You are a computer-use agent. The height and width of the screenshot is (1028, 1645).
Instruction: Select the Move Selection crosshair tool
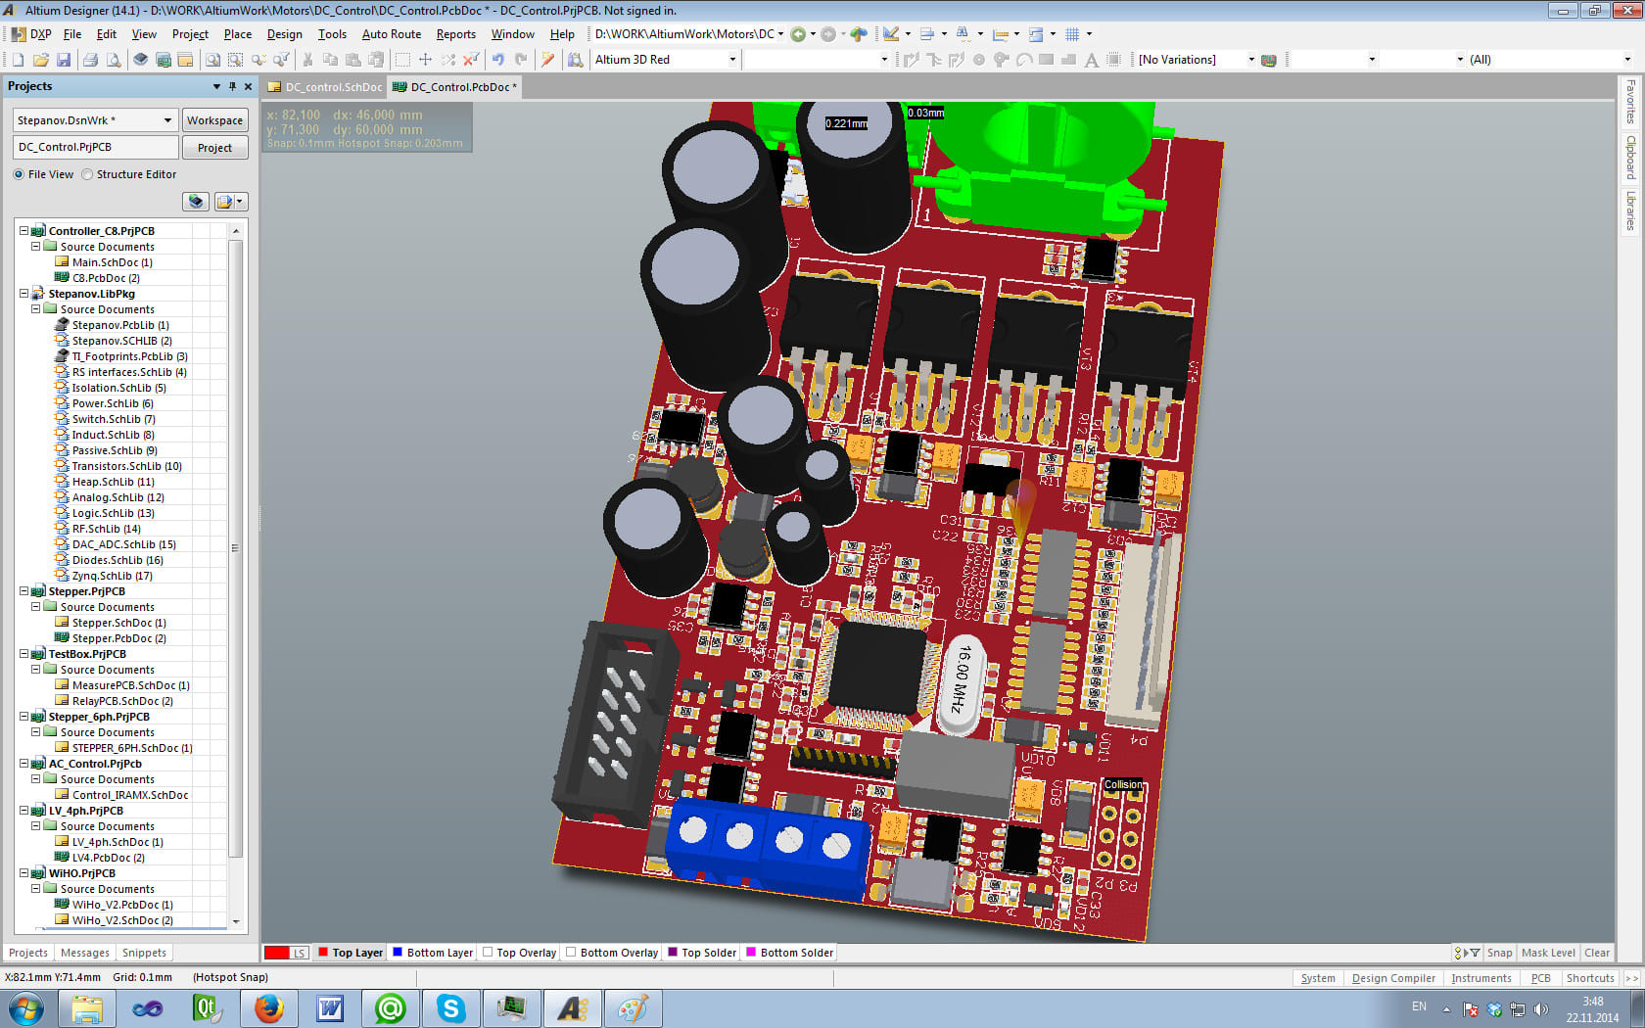coord(425,60)
